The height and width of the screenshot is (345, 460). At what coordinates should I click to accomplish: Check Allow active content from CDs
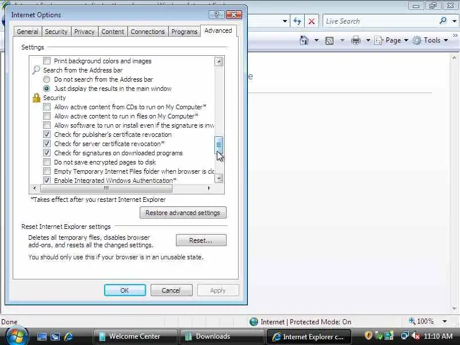point(47,107)
